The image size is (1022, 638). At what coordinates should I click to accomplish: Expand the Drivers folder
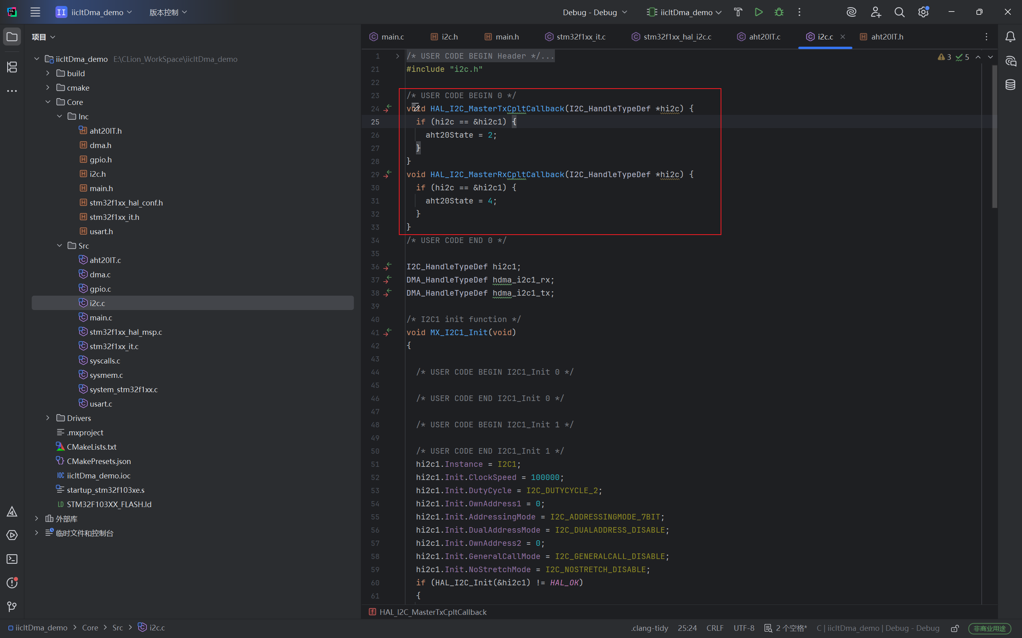48,418
